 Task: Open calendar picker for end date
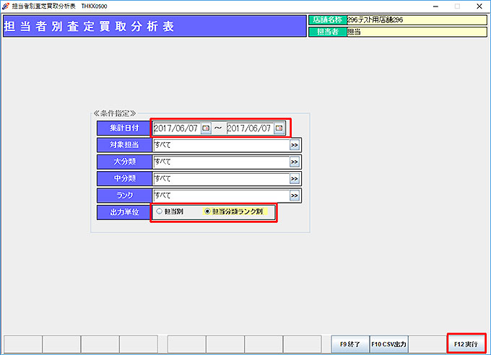pos(279,128)
